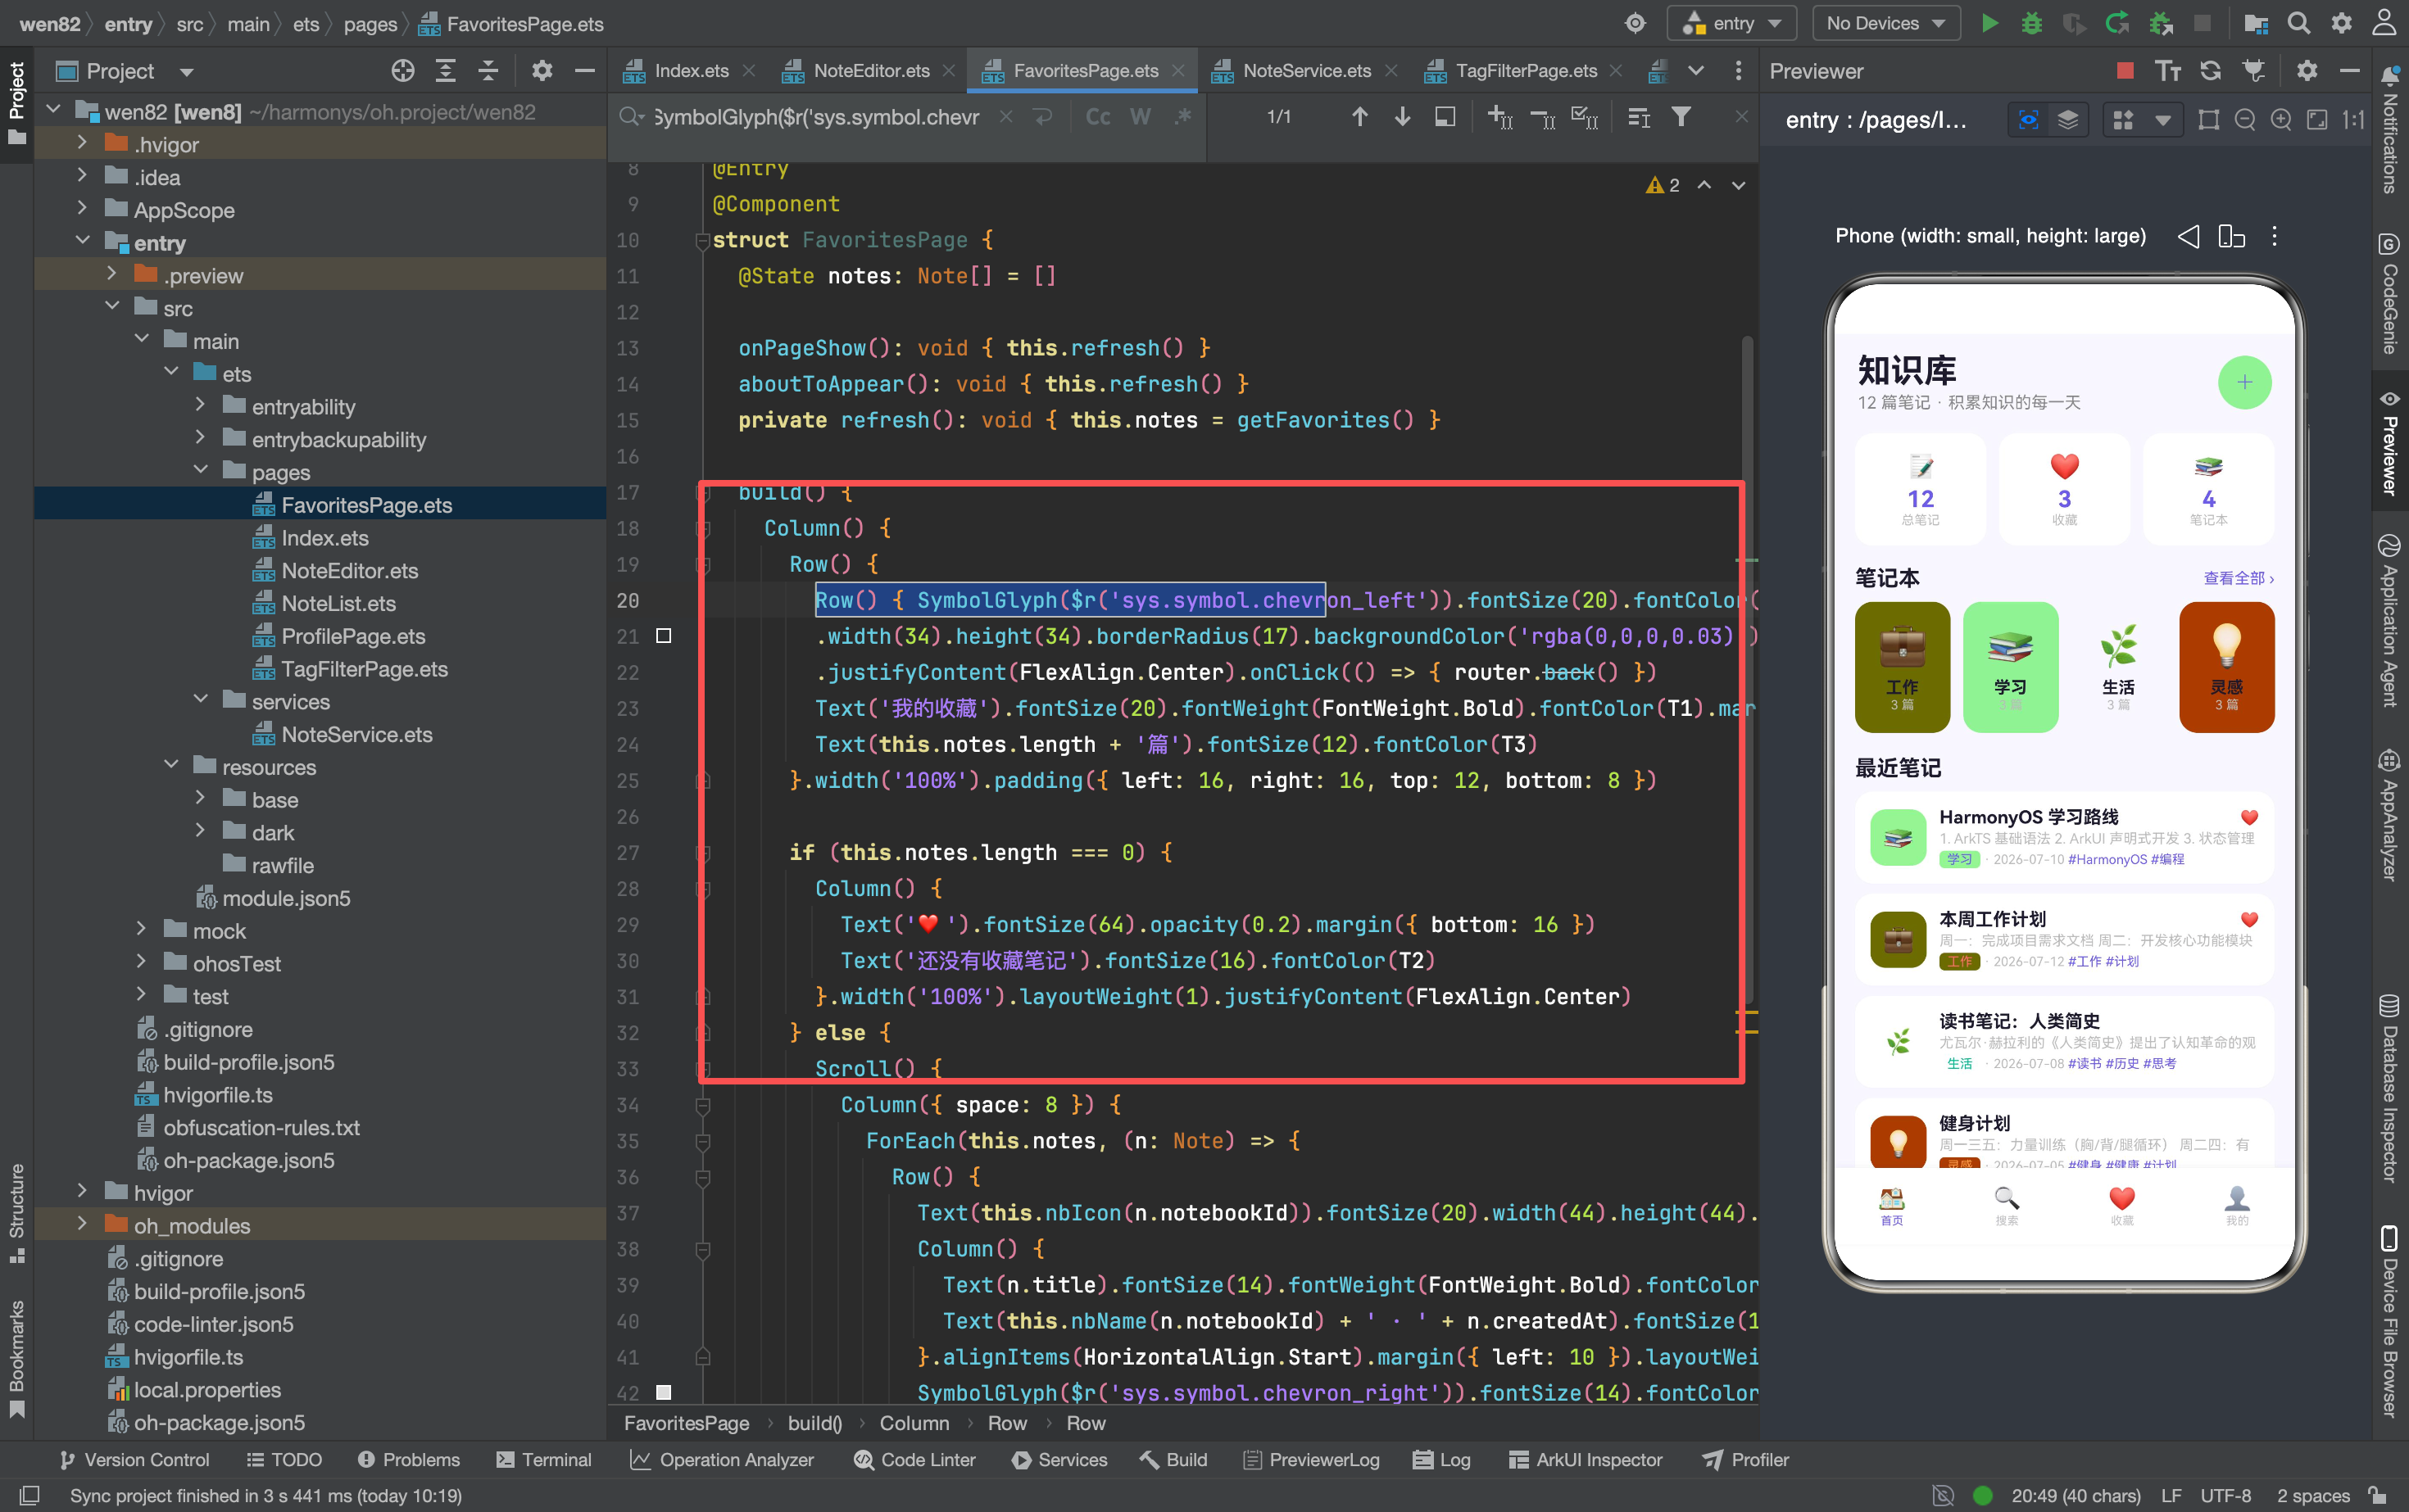Click the green plus button in the preview

pos(2244,382)
